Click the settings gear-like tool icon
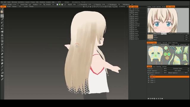190x107 pixels. (2, 60)
